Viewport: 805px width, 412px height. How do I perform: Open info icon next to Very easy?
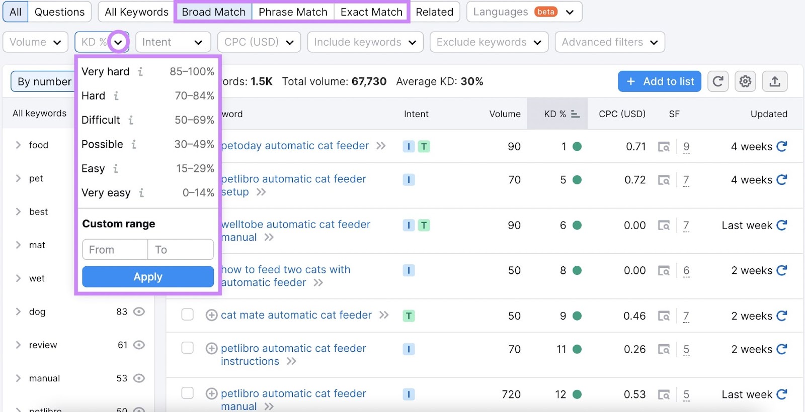point(141,193)
